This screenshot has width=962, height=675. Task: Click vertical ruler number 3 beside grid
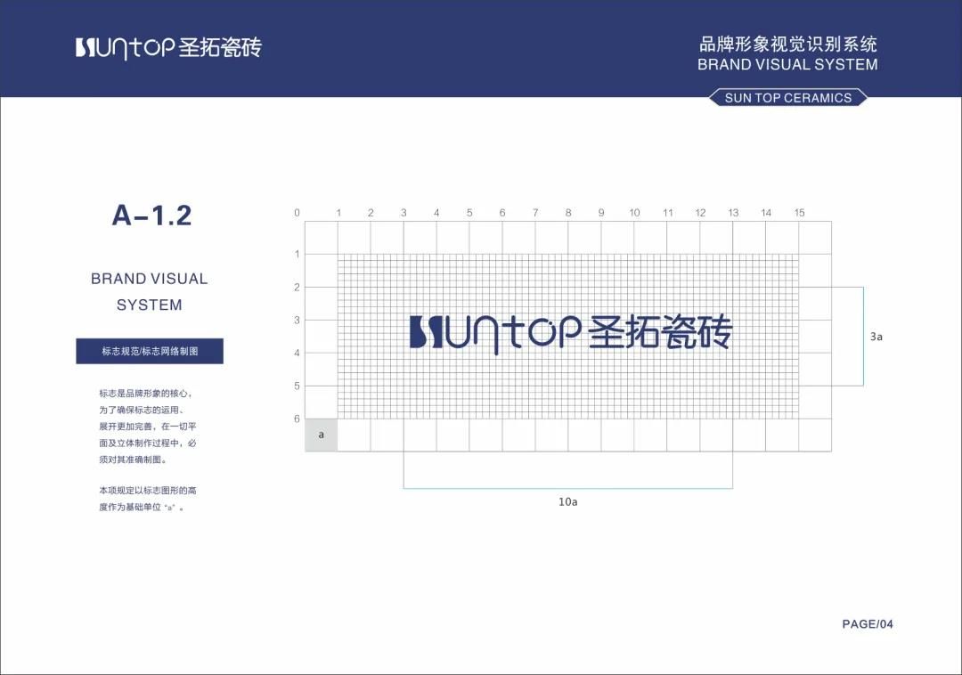click(x=297, y=320)
